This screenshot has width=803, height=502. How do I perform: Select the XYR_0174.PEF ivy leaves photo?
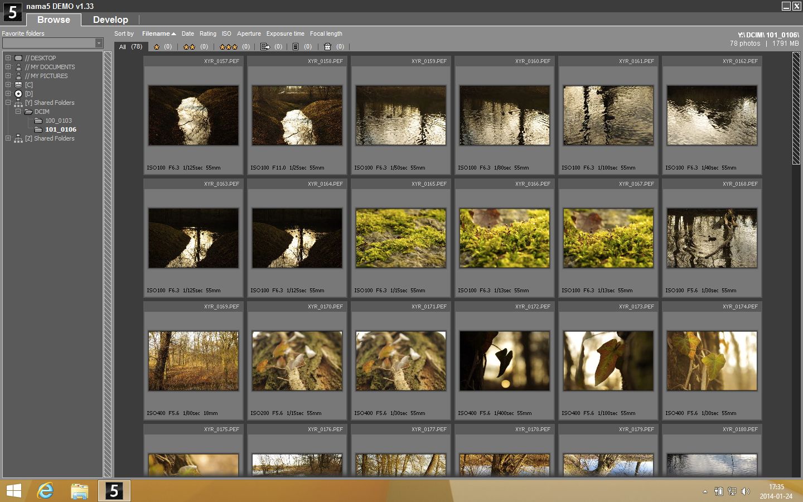712,361
